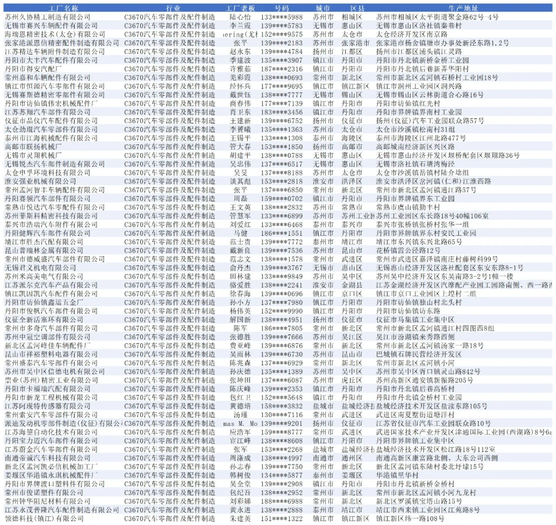
Task: Select cell '苏州久协精工制造有限公司'
Action: (48, 17)
